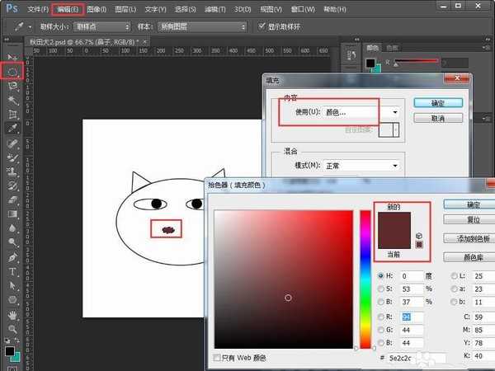Select the Eyedropper tool in the toolbar
495x371 pixels.
coord(13,128)
